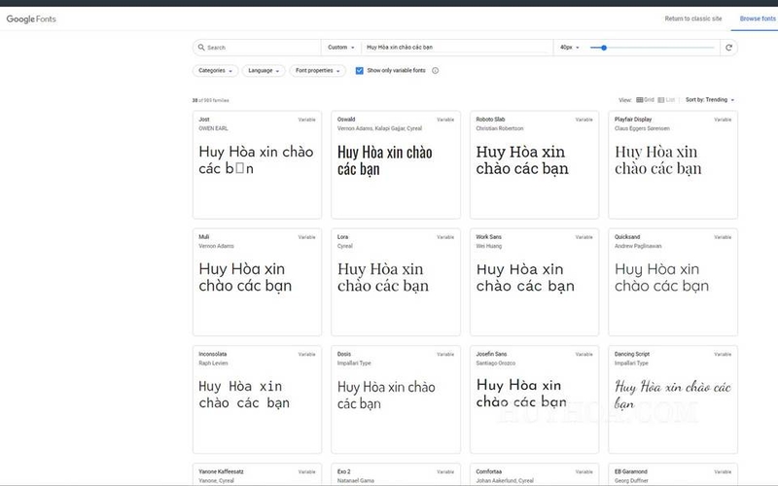Click the Google Fonts logo
The height and width of the screenshot is (486, 778).
click(x=31, y=18)
